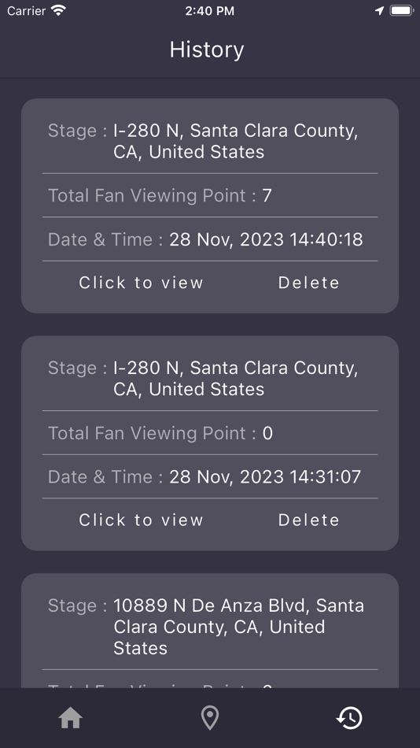
Task: Delete the 14:31:07 history entry
Action: (309, 520)
